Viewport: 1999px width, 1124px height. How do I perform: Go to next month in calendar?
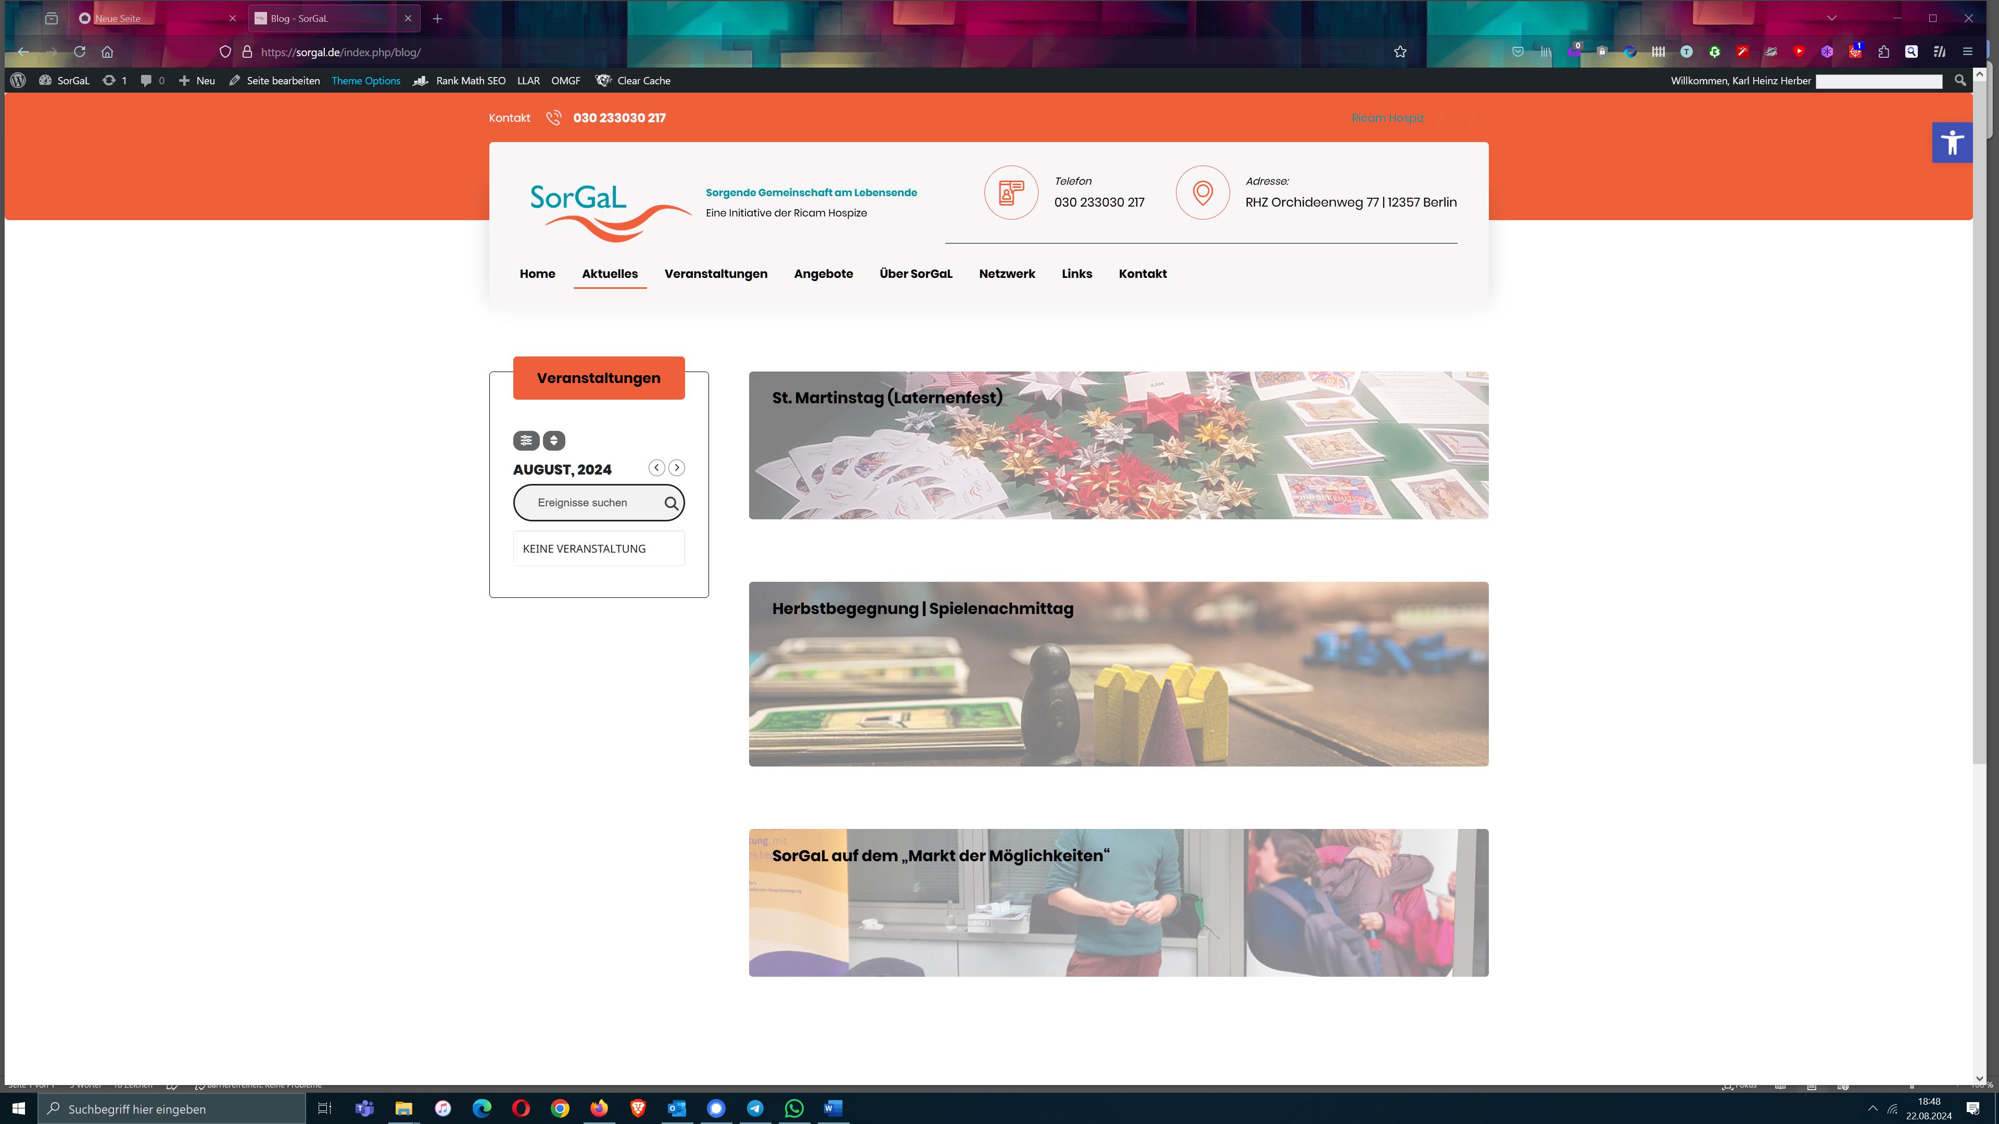pyautogui.click(x=677, y=468)
